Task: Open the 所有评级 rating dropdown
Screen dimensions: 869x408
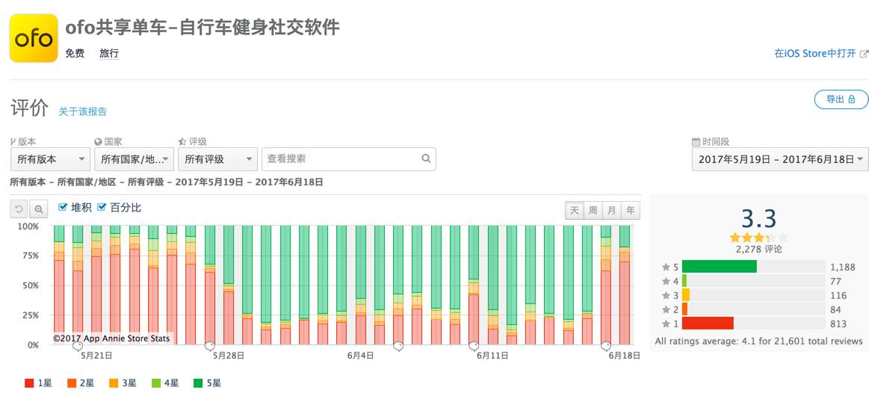Action: (218, 159)
